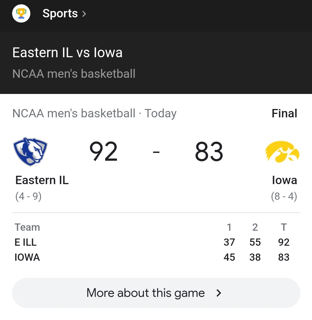Open the Sports trophy icon
Image resolution: width=312 pixels, height=320 pixels.
pos(21,14)
